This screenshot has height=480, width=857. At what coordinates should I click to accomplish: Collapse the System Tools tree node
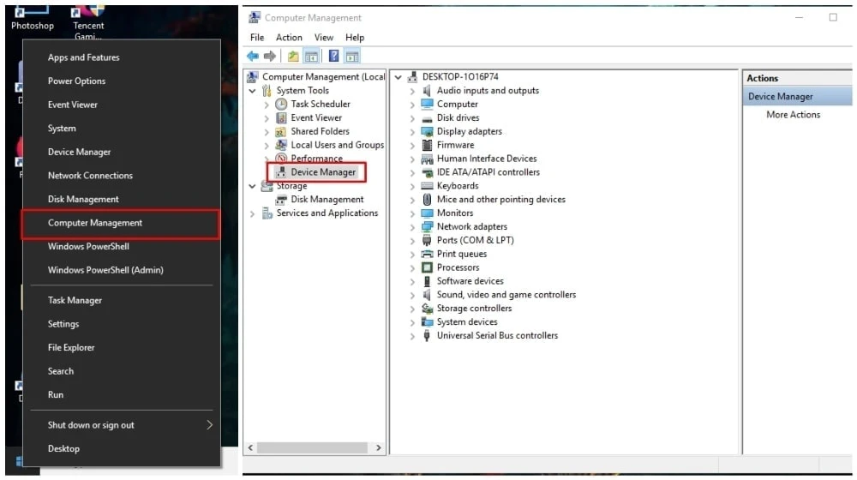(x=252, y=91)
